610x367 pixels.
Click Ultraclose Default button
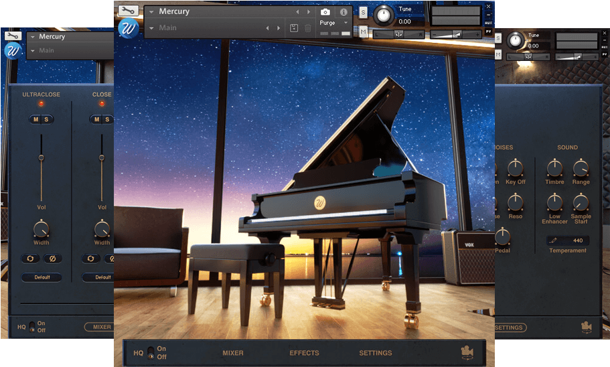[x=42, y=277]
